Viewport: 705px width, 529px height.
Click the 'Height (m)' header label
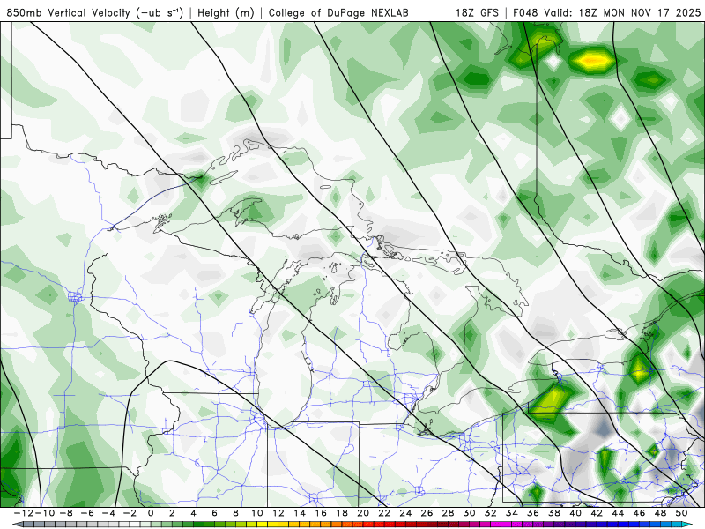pos(226,12)
